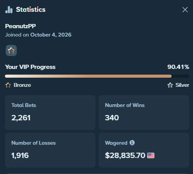The image size is (193, 174).
Task: Click the 90.41% progress percentage
Action: pos(178,67)
